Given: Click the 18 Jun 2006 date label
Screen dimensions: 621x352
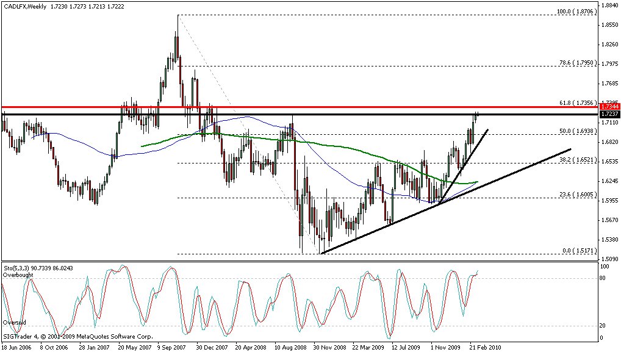Looking at the screenshot, I should tap(18, 346).
